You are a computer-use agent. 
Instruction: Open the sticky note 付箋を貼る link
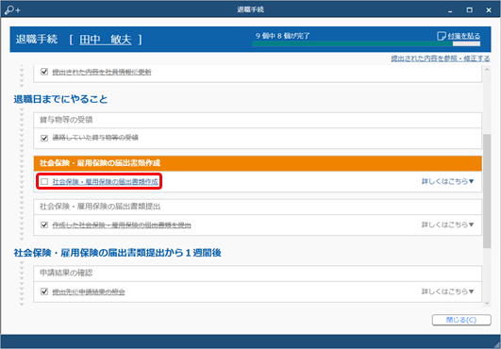(x=463, y=36)
